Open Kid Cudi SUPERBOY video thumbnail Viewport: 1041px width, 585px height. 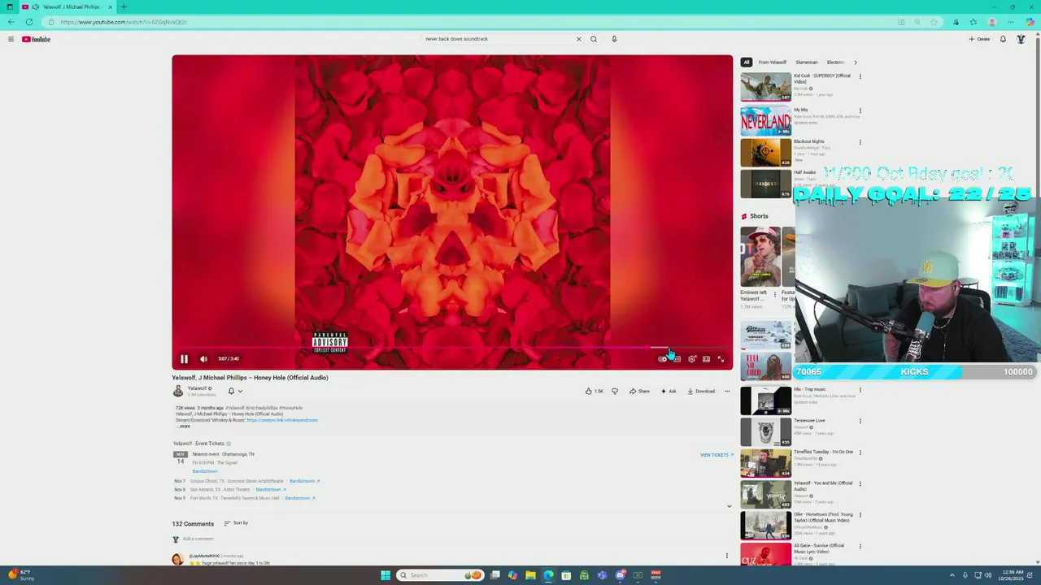[765, 87]
